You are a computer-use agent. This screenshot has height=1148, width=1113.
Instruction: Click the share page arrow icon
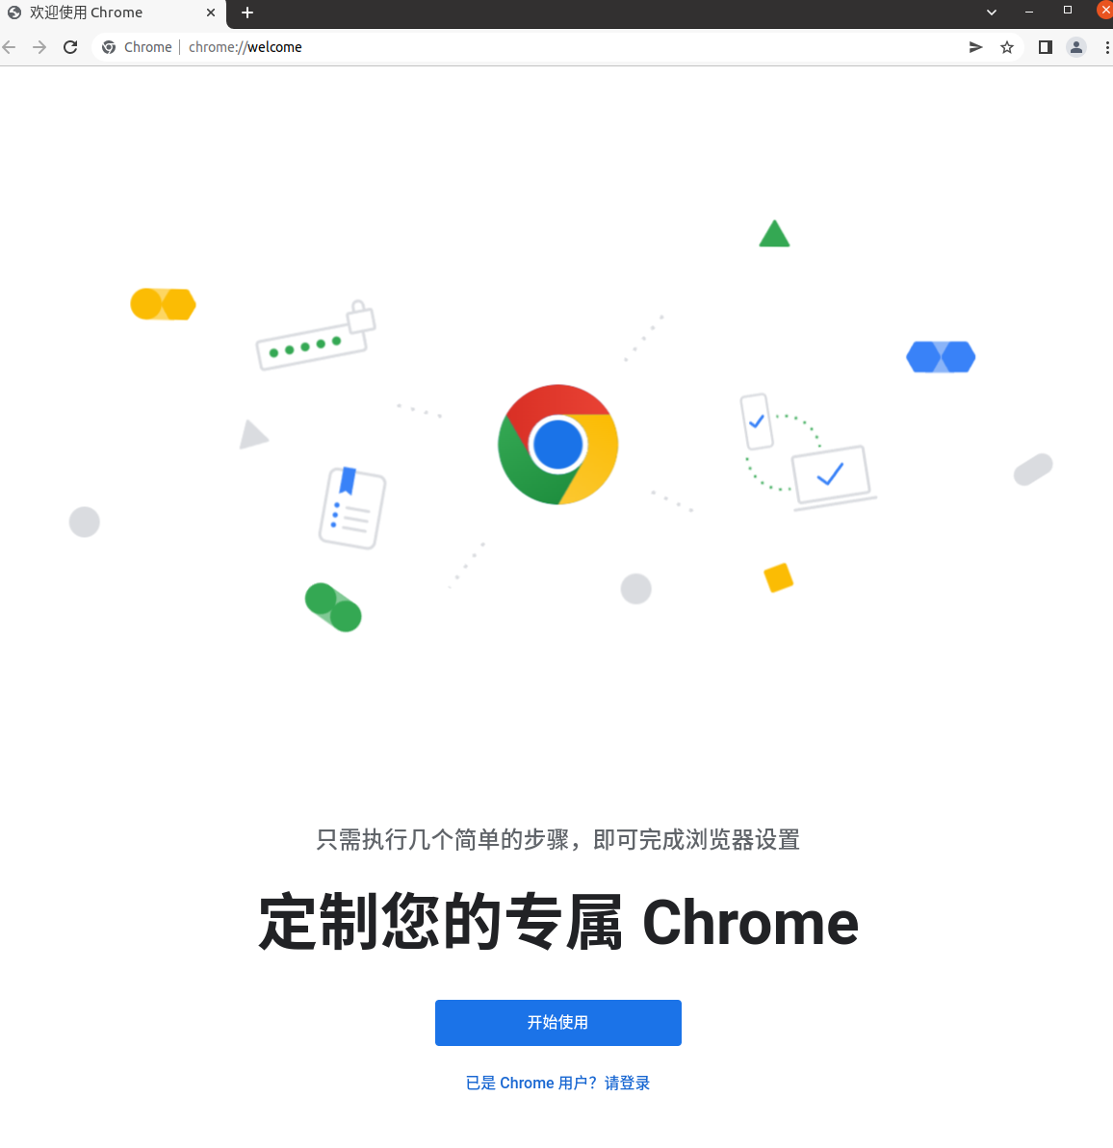pos(975,47)
